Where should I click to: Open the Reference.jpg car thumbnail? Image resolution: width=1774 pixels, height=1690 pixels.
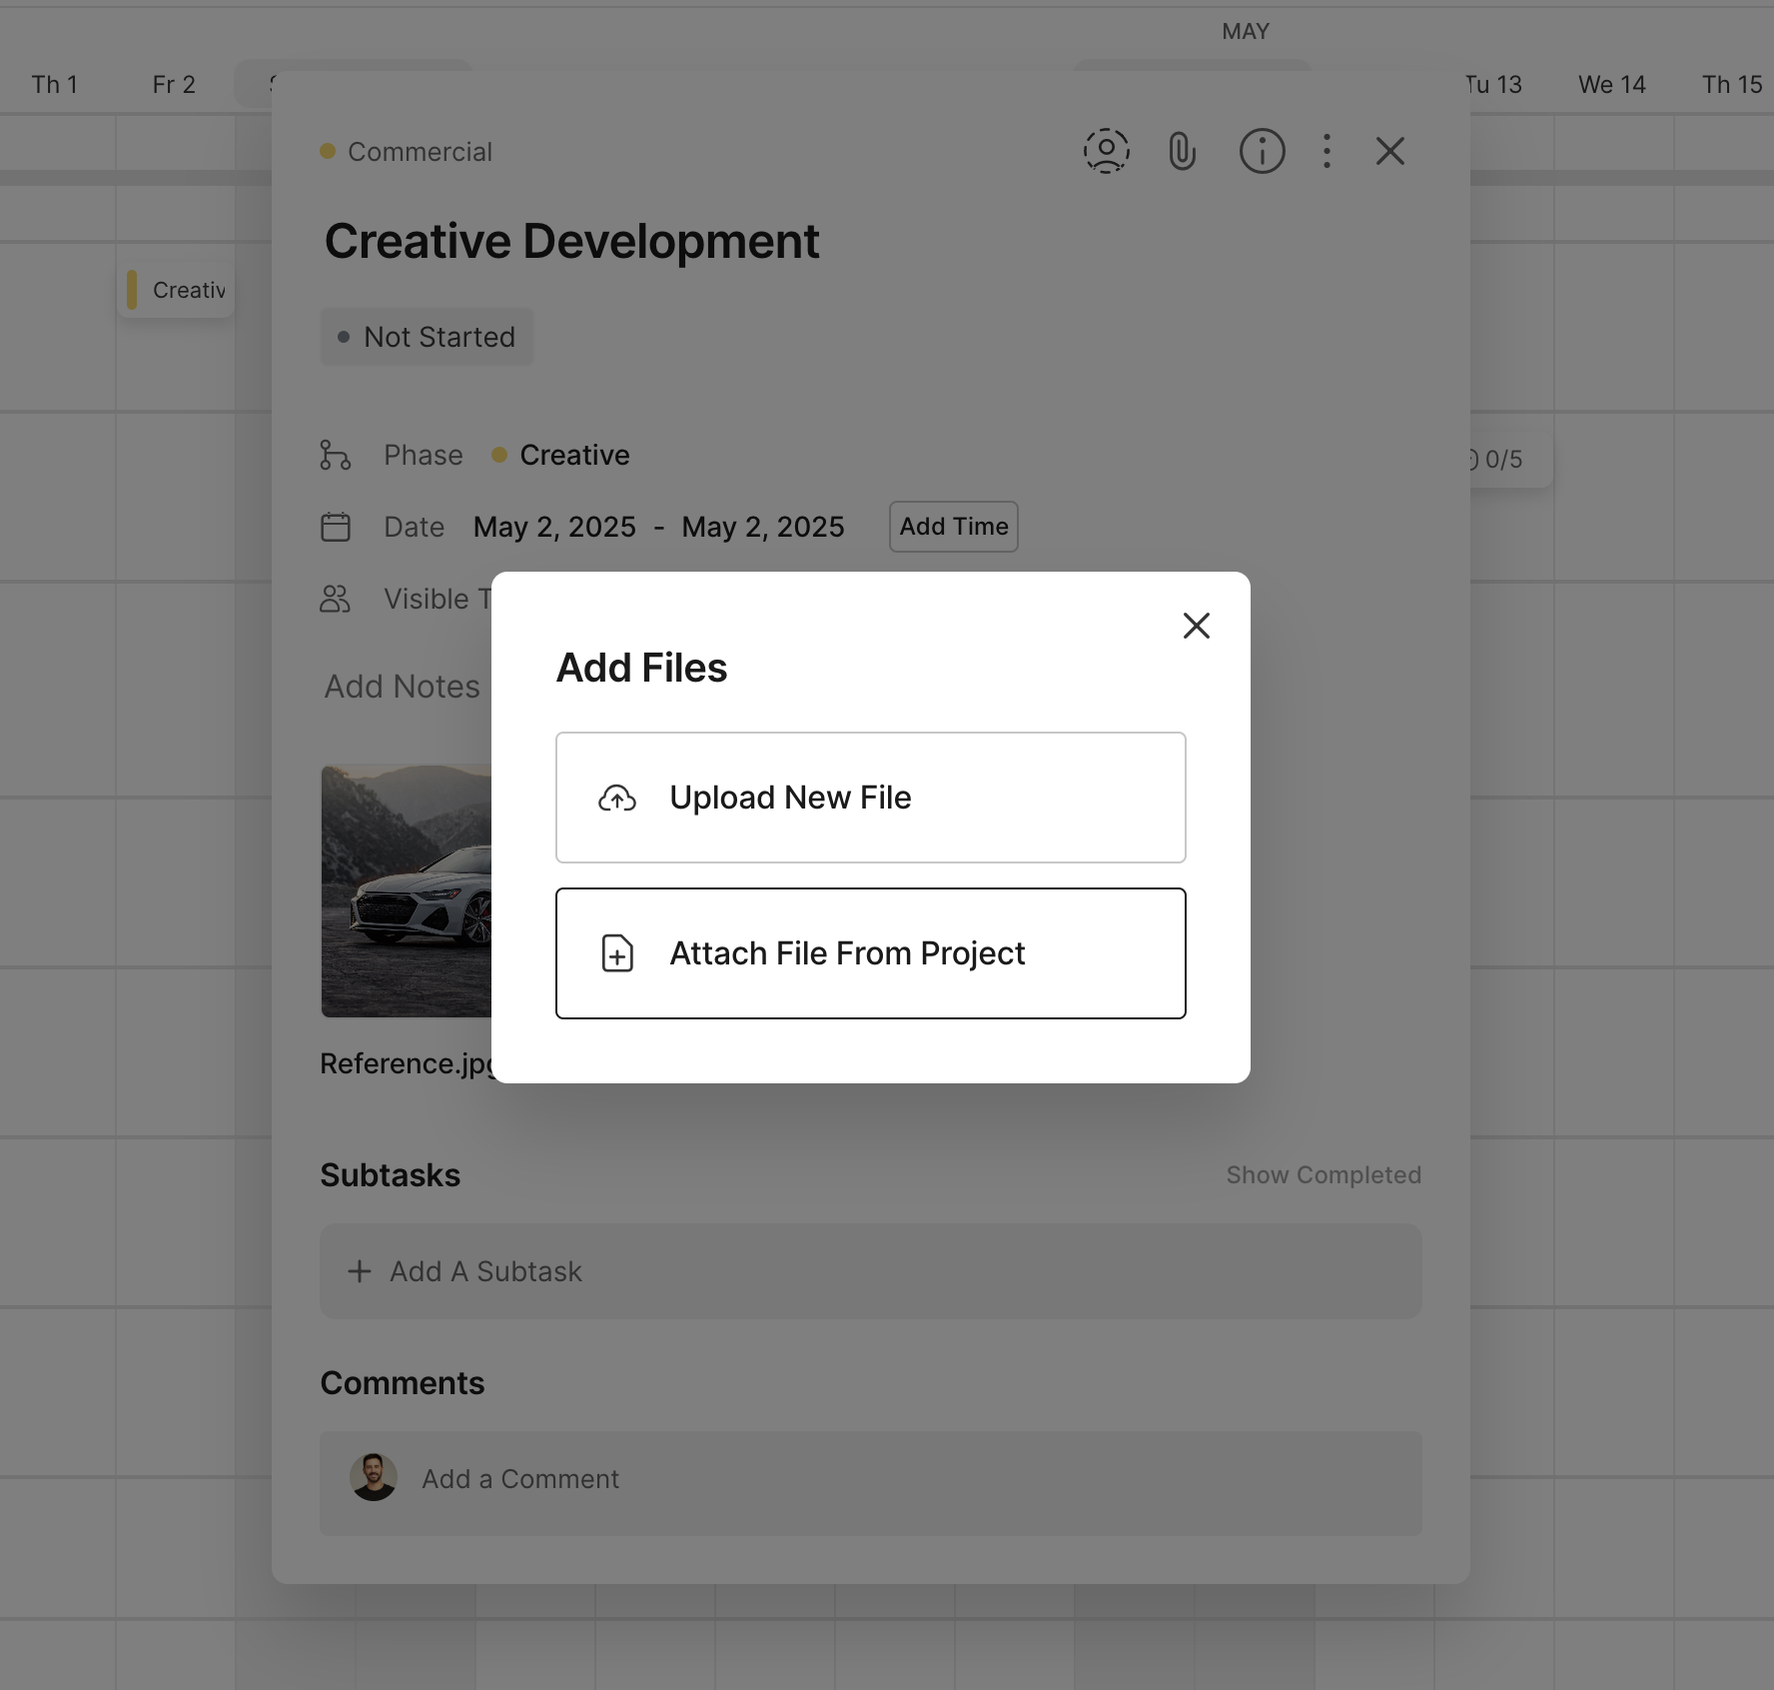tap(407, 890)
